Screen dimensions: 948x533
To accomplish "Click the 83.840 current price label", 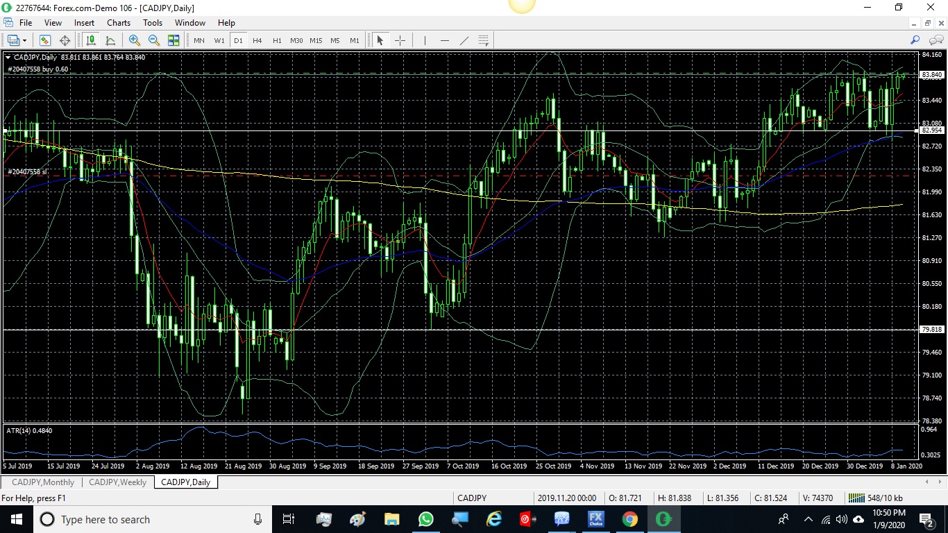I will 932,75.
